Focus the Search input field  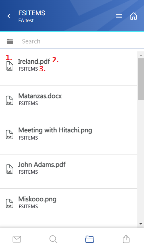79,41
